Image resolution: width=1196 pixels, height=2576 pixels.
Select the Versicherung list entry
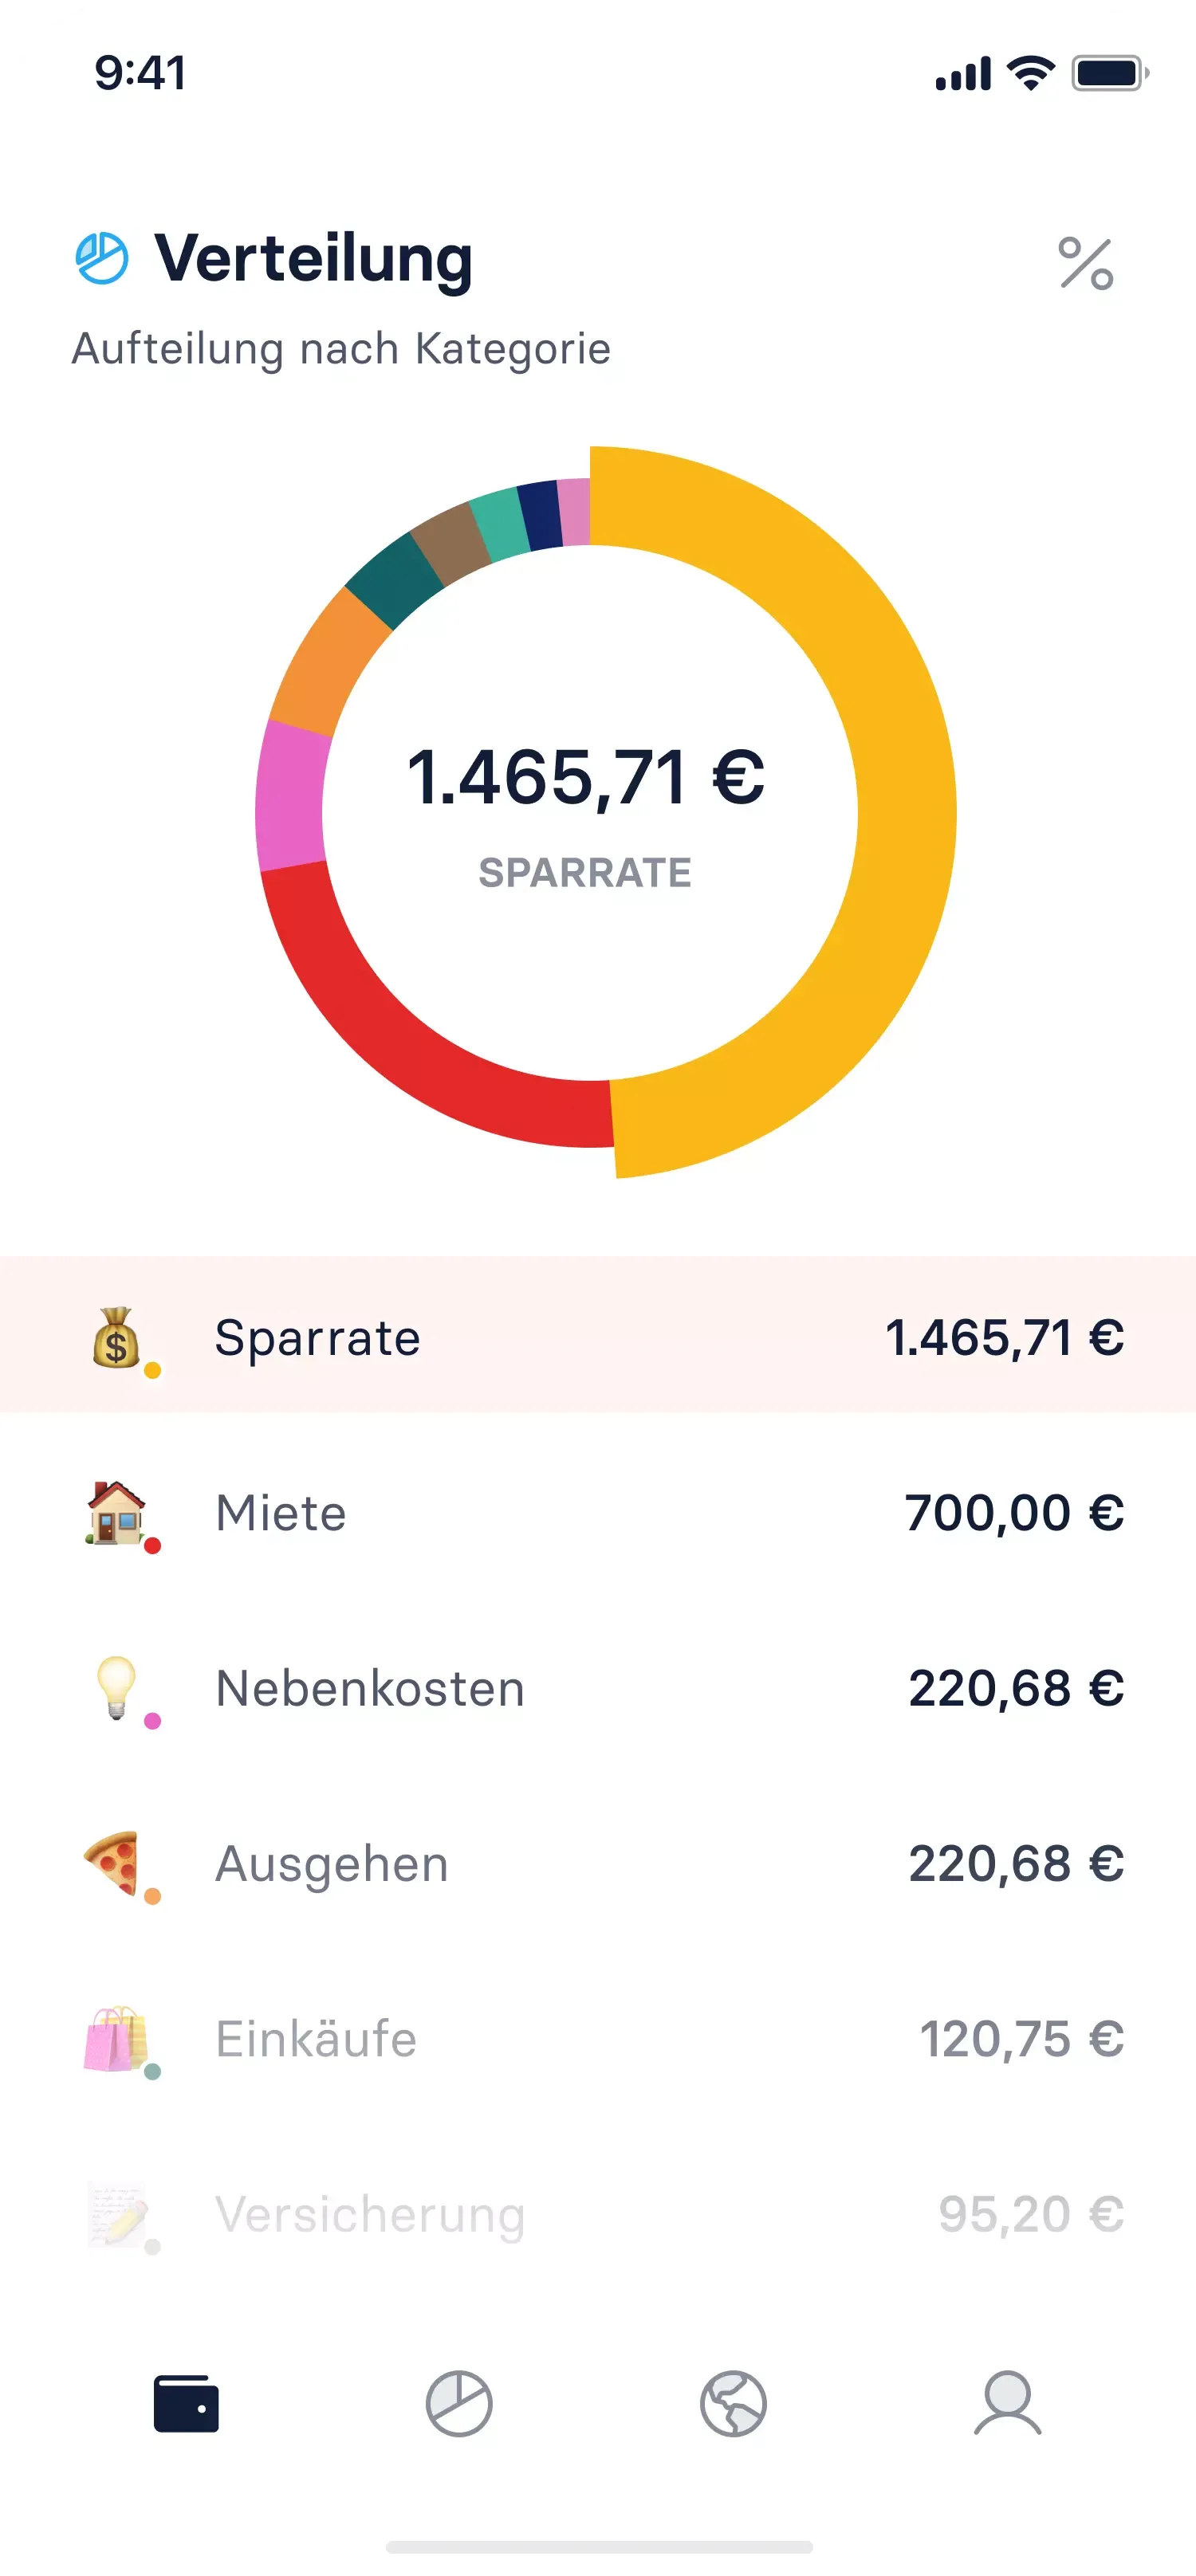tap(598, 2214)
